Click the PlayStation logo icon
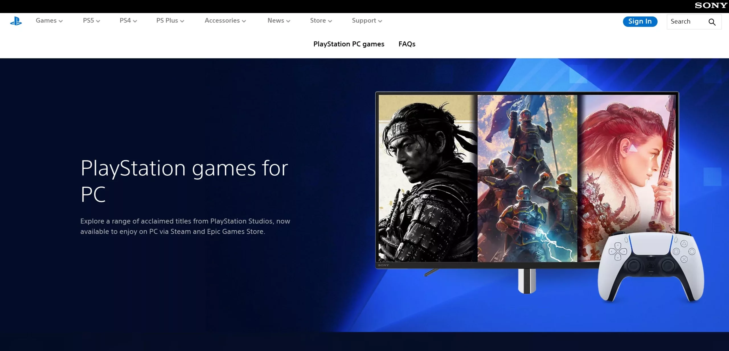 [16, 20]
